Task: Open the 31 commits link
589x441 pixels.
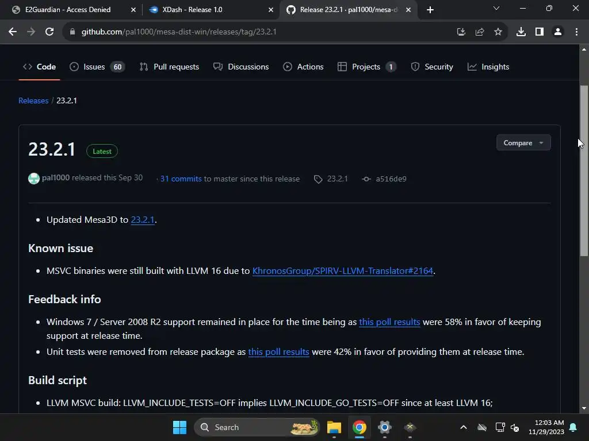Action: pyautogui.click(x=181, y=179)
